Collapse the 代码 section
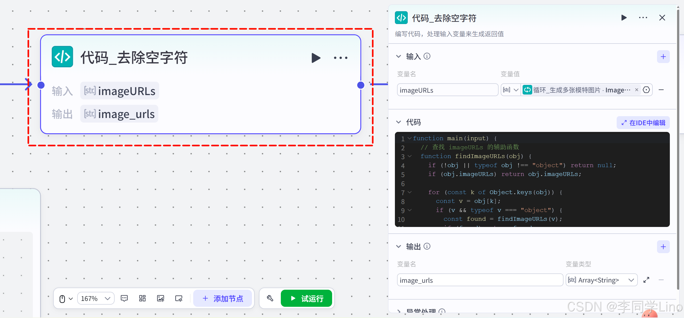The width and height of the screenshot is (684, 318). click(399, 122)
